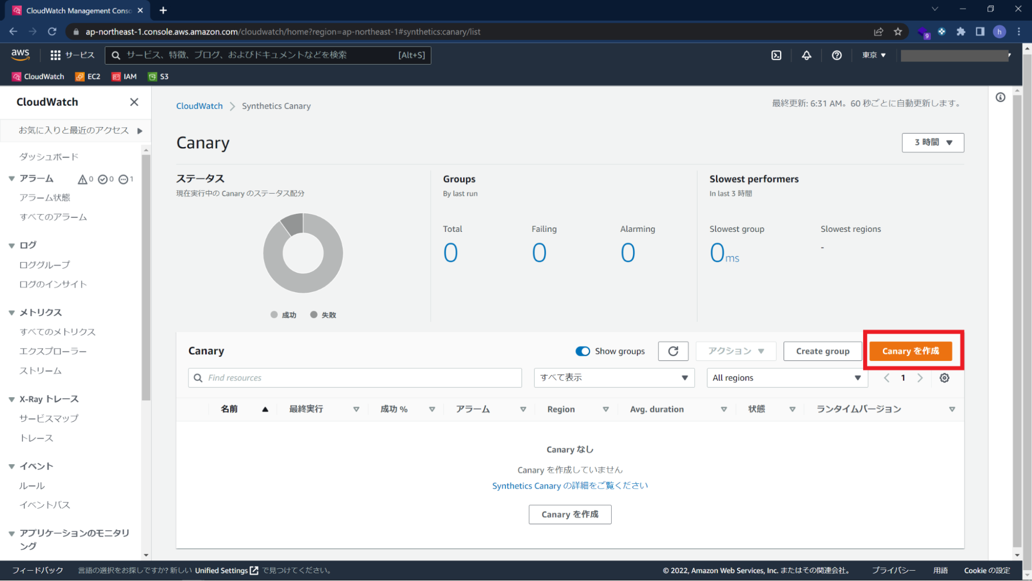The image size is (1032, 581).
Task: Click the 失敗 legend item
Action: (x=323, y=315)
